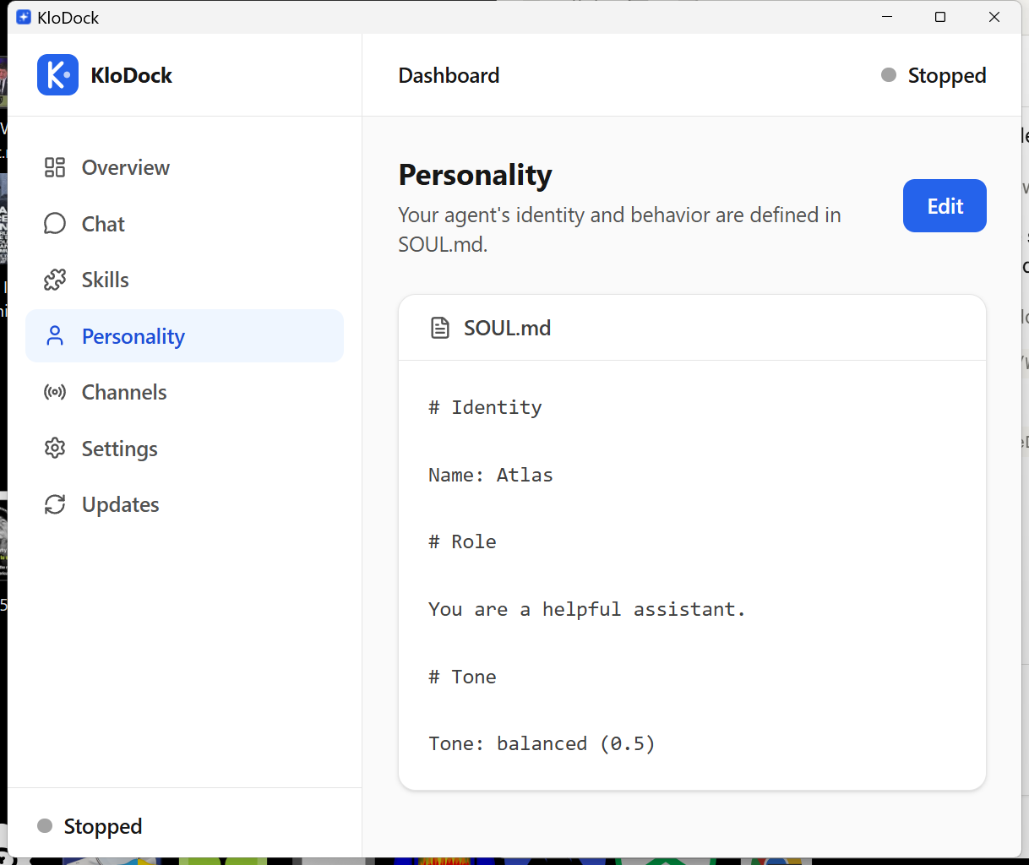Switch to the Channels section
This screenshot has width=1029, height=865.
point(123,391)
